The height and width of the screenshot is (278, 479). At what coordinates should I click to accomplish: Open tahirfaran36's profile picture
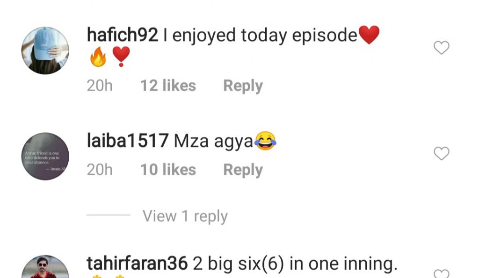(45, 267)
